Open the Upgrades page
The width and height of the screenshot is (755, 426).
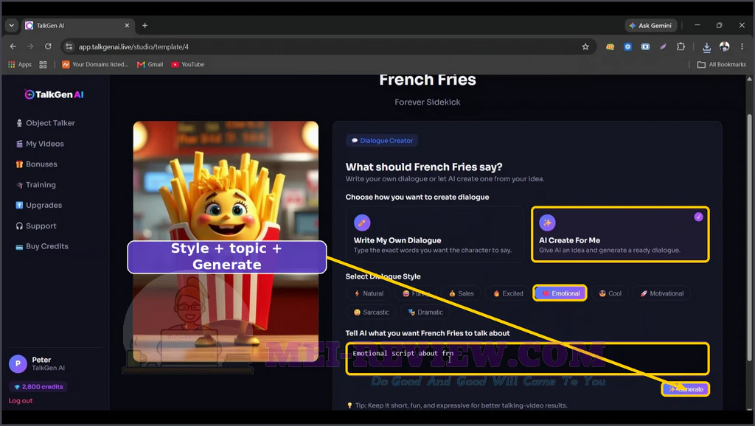point(39,206)
